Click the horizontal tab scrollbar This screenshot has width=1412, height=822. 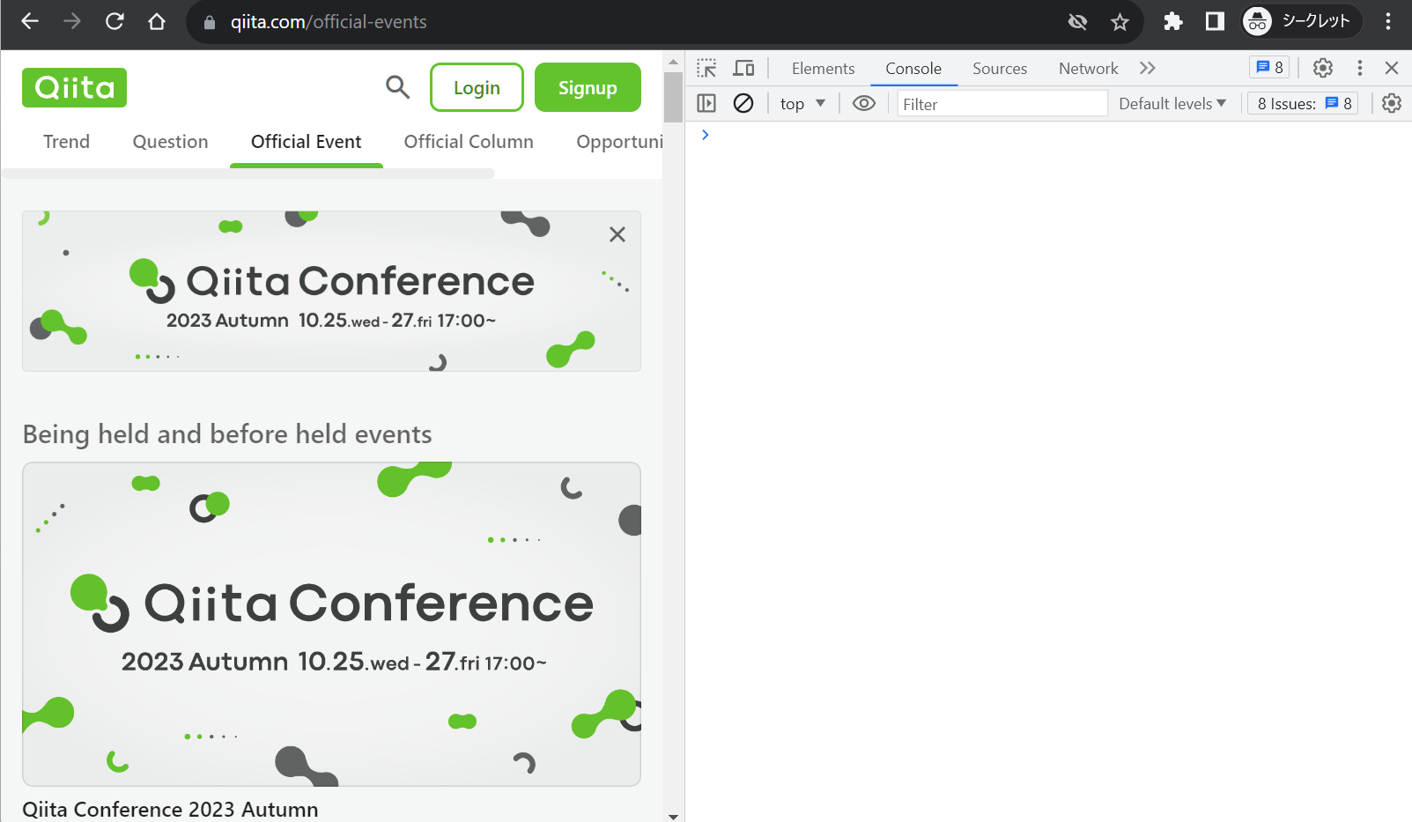point(248,174)
